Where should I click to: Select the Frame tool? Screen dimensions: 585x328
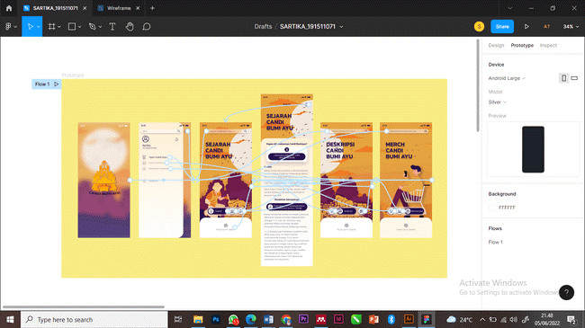[51, 26]
